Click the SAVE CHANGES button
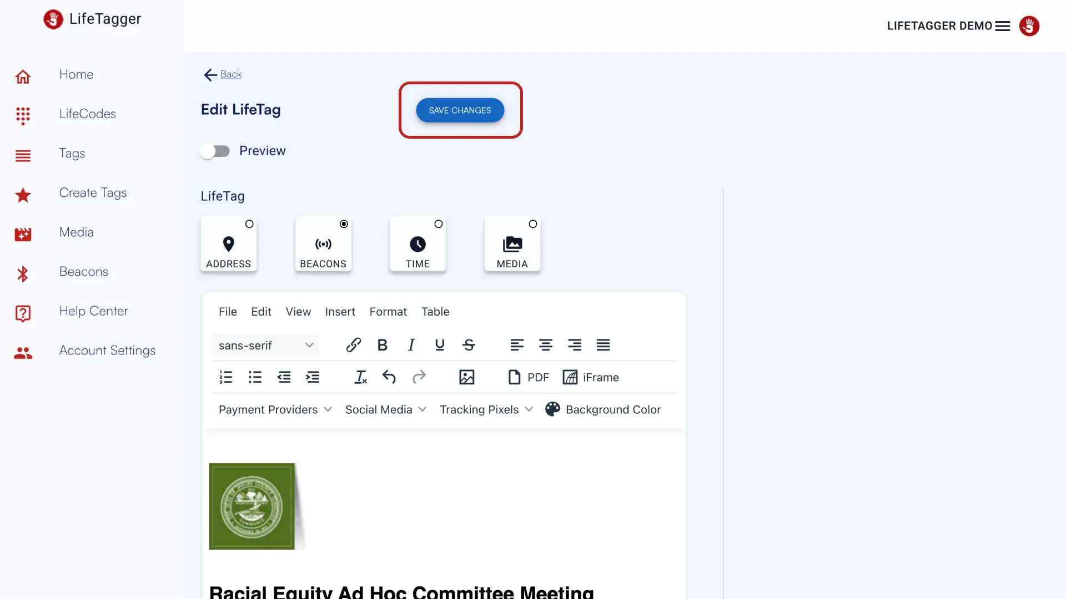The height and width of the screenshot is (599, 1066). point(460,110)
